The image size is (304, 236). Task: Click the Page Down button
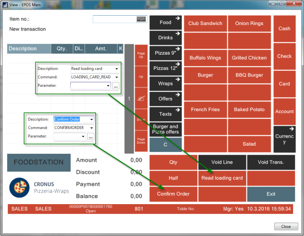pyautogui.click(x=141, y=141)
